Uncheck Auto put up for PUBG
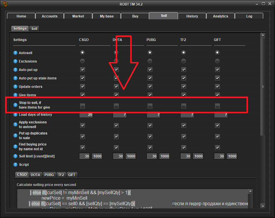Viewport: 275px width, 218px height. [150, 70]
